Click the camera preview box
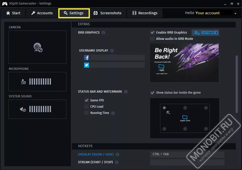 (37, 47)
